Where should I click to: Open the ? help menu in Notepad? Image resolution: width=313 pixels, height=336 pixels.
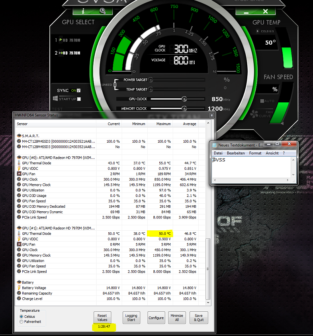[284, 153]
